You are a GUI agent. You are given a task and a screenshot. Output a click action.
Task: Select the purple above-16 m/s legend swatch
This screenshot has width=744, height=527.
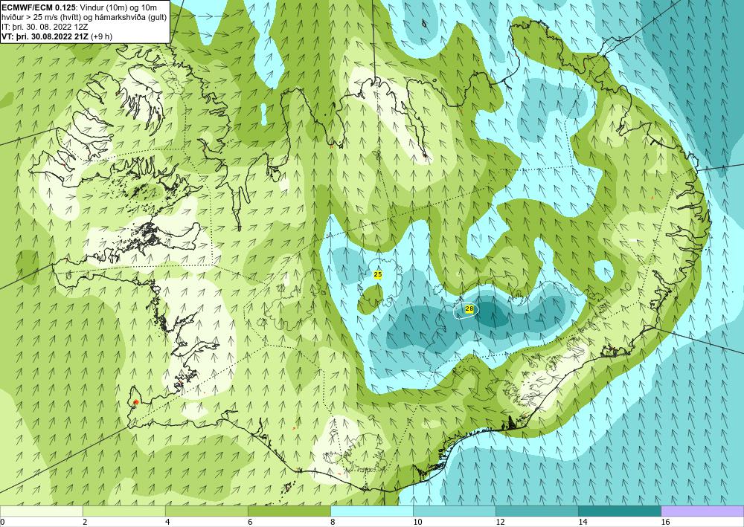tap(702, 511)
